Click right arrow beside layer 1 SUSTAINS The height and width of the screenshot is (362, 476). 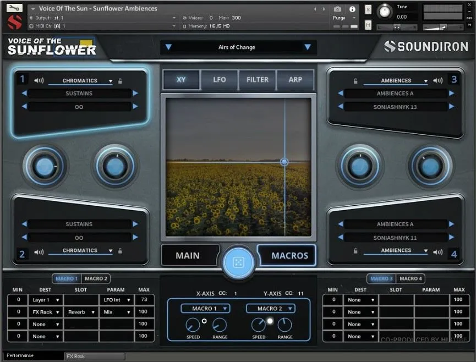click(x=135, y=93)
